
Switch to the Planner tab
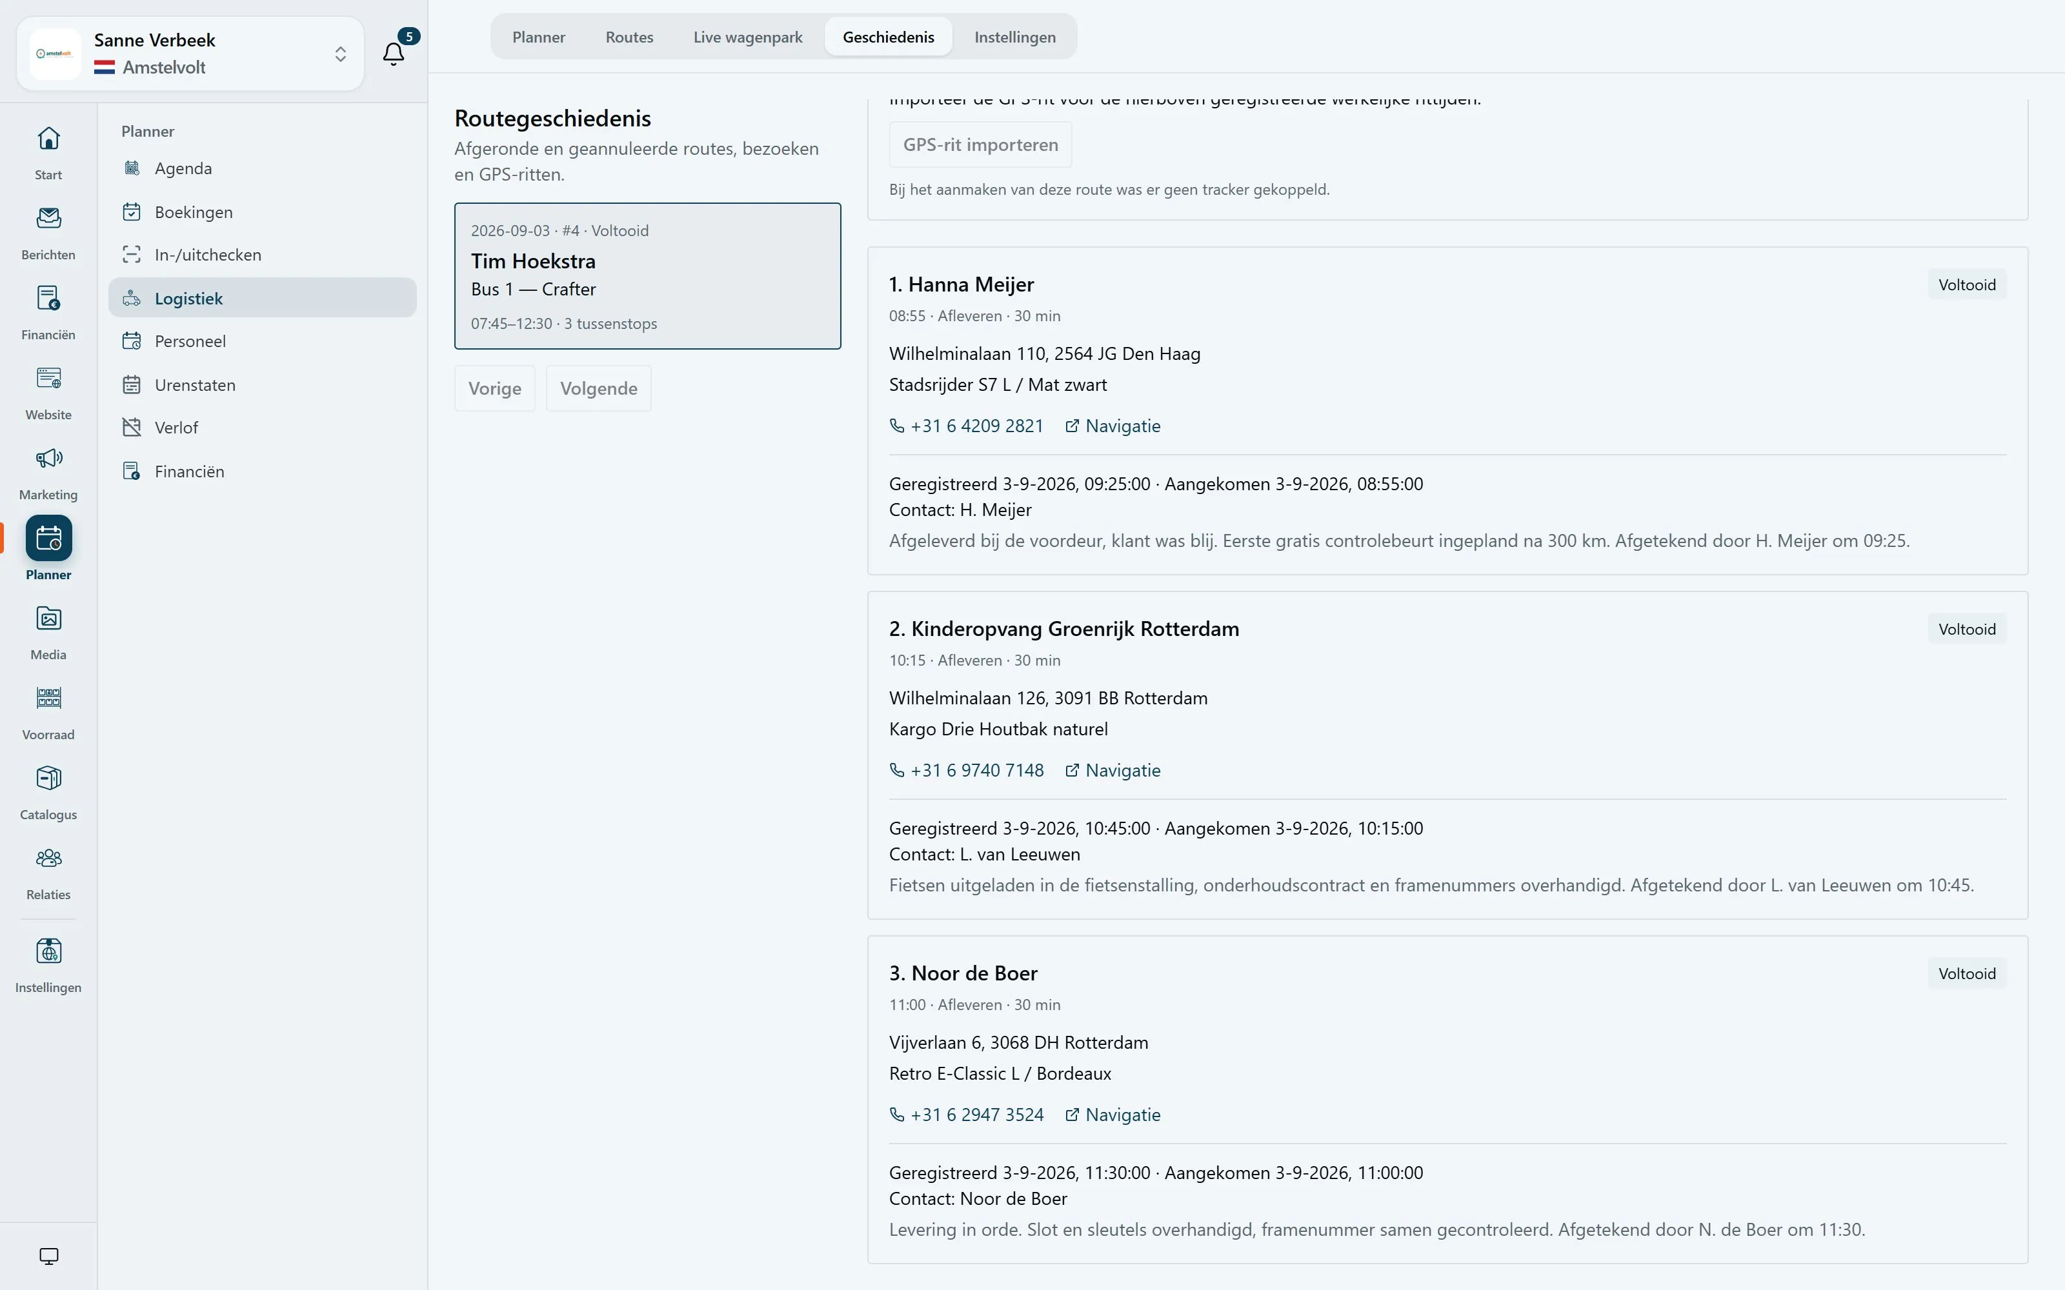pos(538,37)
